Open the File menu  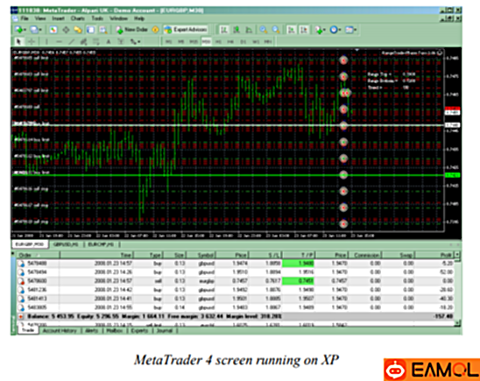(x=25, y=18)
